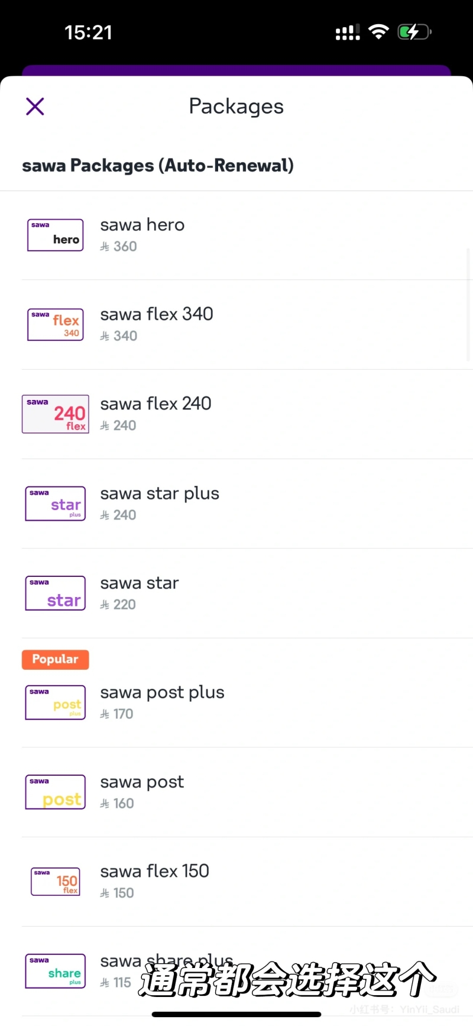Screen dimensions: 473x1026
Task: Close the Packages sheet with X icon
Action: point(35,107)
